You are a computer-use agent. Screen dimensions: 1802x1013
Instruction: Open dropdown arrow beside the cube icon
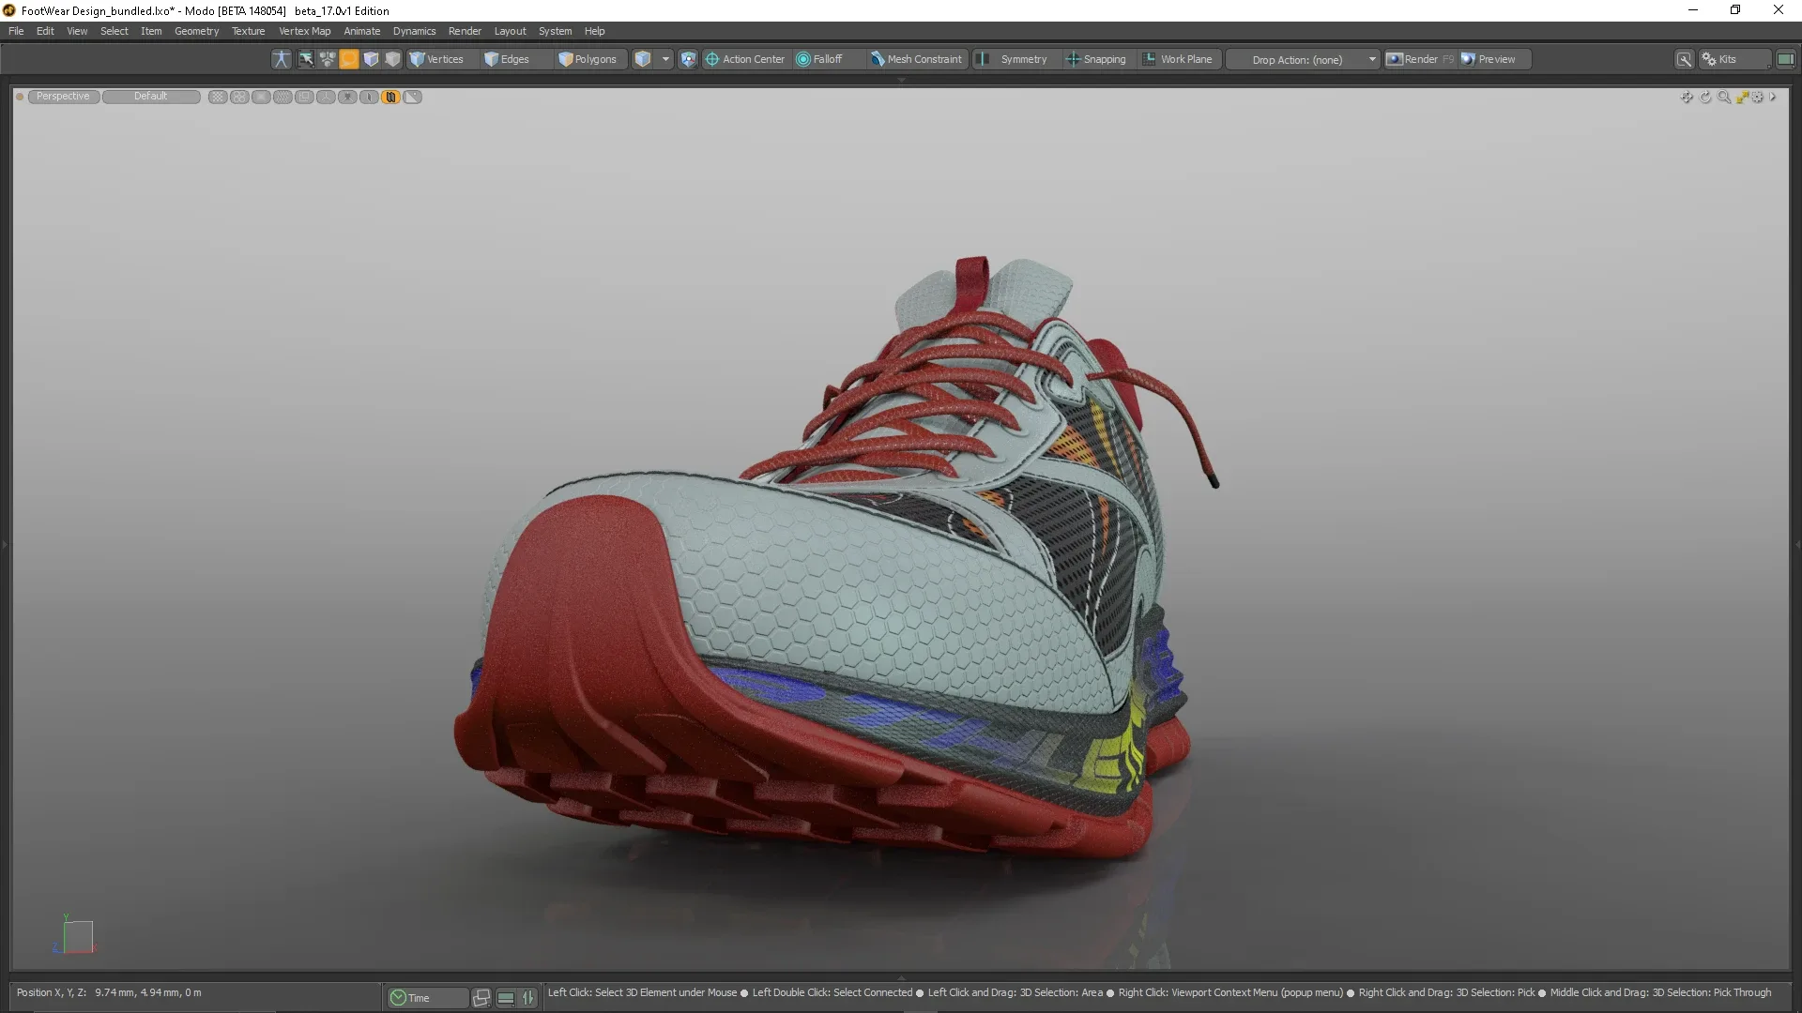[665, 59]
